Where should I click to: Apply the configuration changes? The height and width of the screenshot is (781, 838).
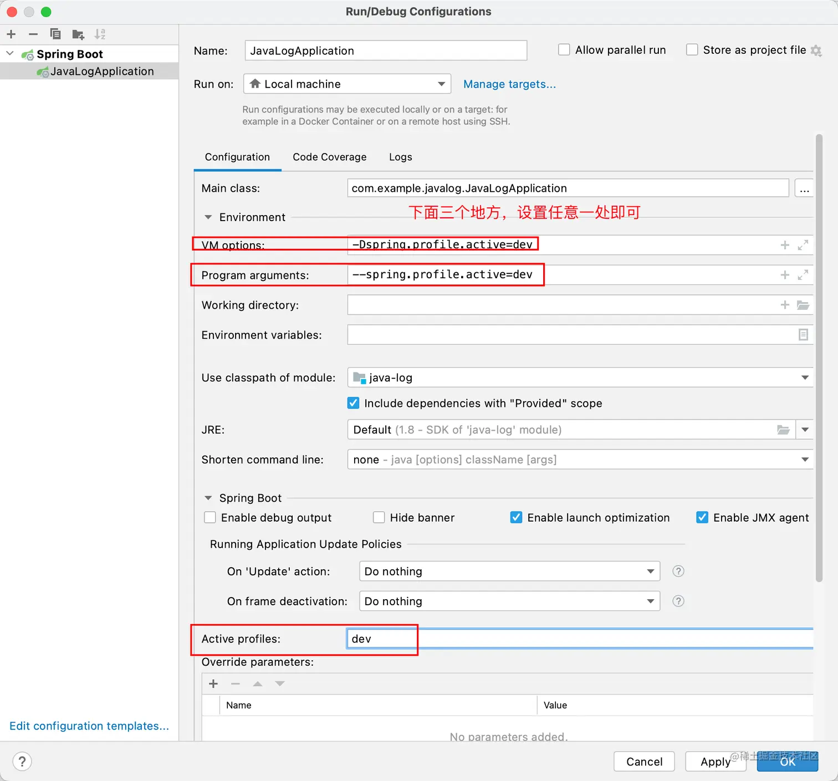tap(716, 762)
